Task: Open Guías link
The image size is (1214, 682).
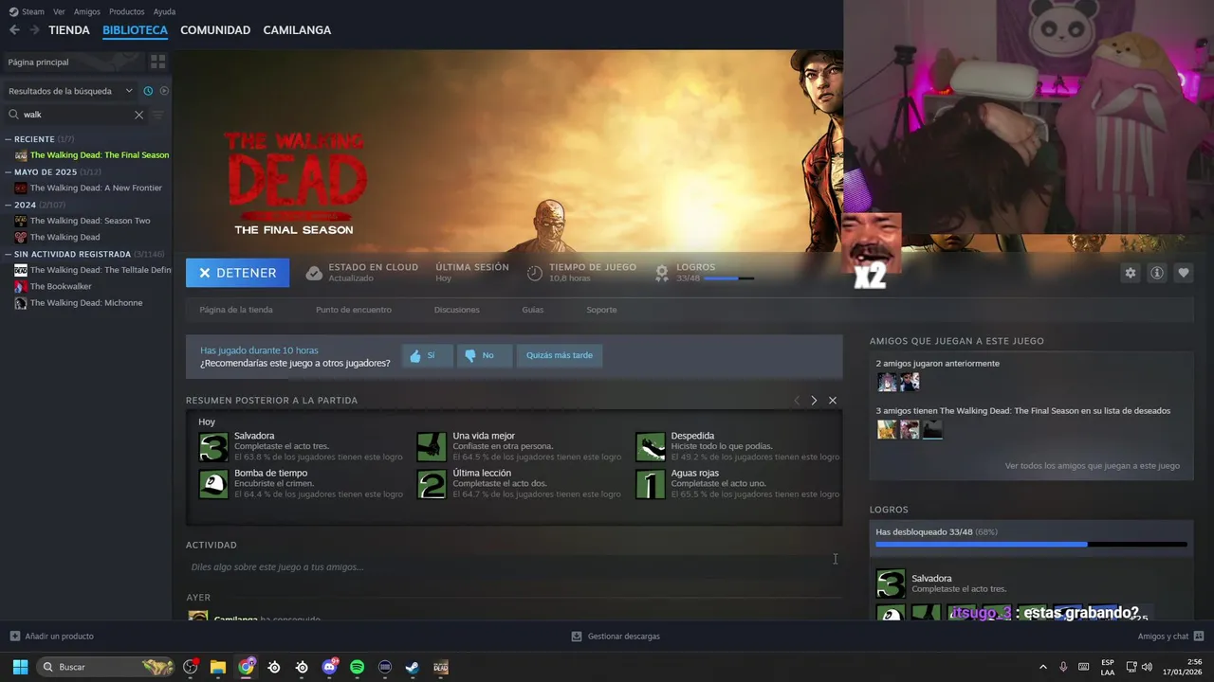Action: pos(533,310)
